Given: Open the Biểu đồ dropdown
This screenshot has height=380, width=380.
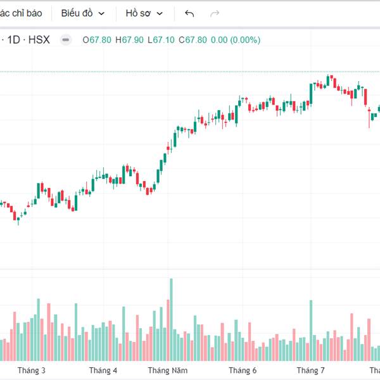Looking at the screenshot, I should coord(84,13).
